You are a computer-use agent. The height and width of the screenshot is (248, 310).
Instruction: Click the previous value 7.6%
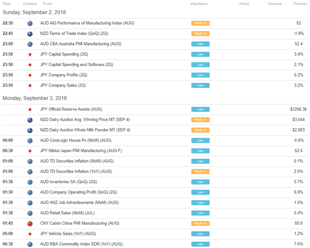[298, 244]
